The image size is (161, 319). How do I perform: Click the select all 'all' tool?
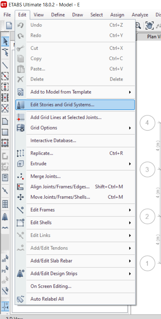point(5,259)
